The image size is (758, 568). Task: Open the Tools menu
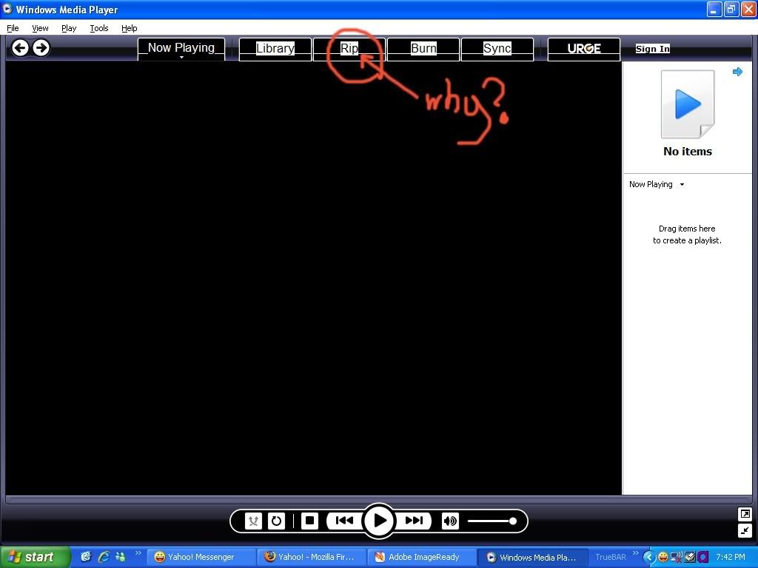point(99,28)
